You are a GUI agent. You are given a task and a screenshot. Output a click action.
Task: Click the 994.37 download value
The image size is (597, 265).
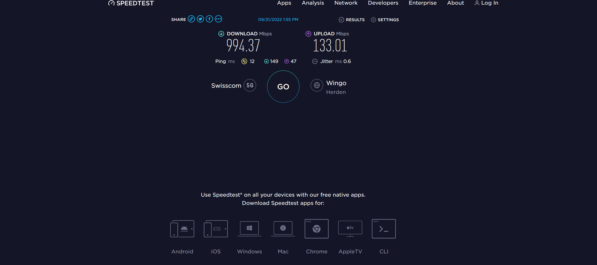tap(243, 45)
